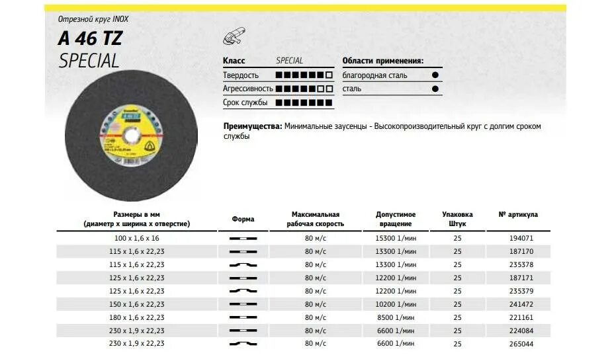Click article number 194071
The width and height of the screenshot is (614, 355).
pos(521,238)
